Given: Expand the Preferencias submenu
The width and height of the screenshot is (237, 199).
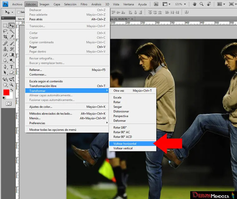Looking at the screenshot, I should click(x=67, y=123).
